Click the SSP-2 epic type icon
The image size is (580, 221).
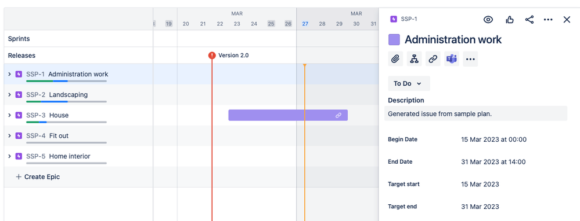click(x=19, y=95)
